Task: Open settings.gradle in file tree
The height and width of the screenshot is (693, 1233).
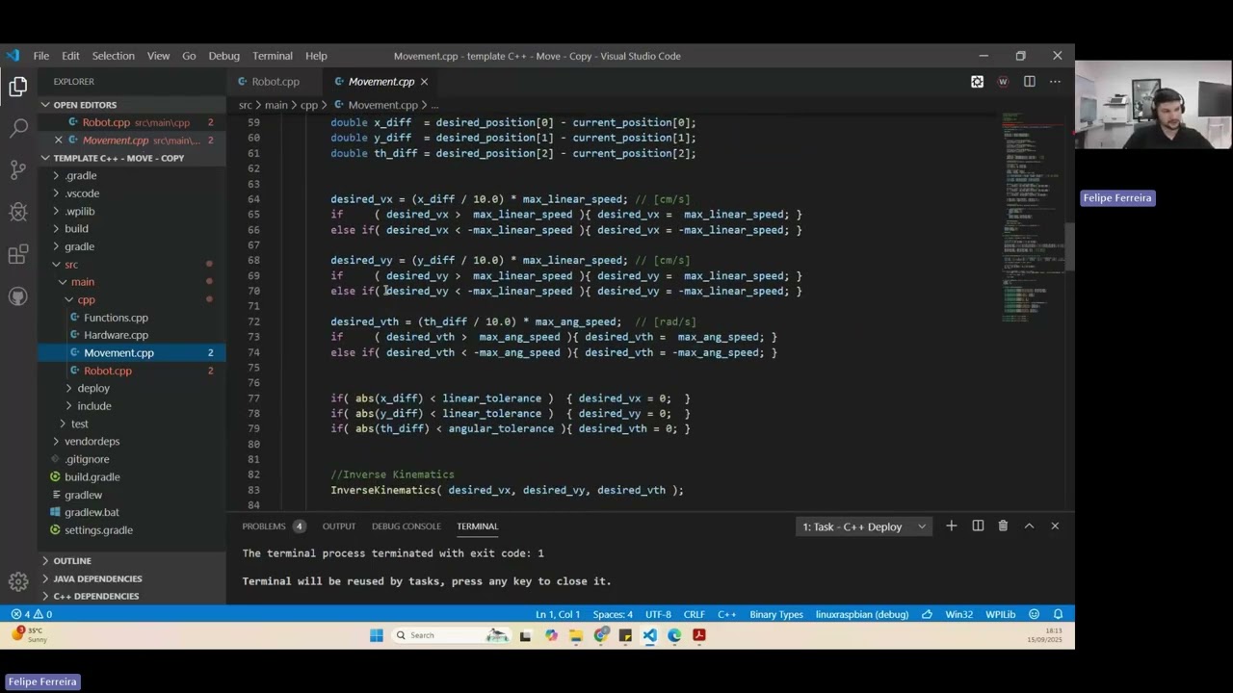Action: click(98, 530)
